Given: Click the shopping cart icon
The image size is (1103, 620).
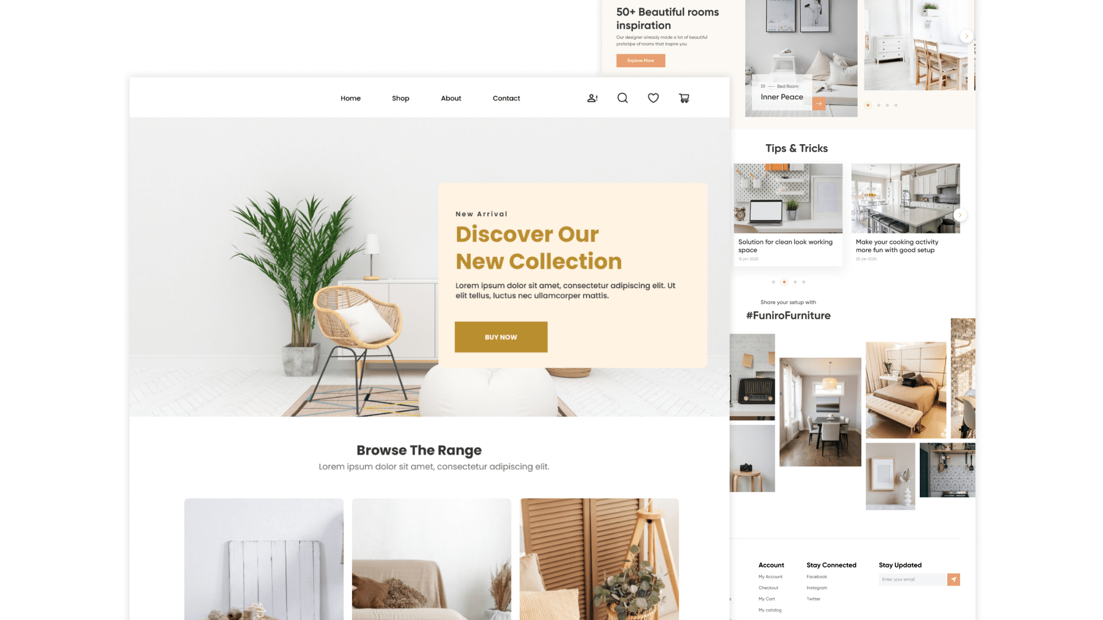Looking at the screenshot, I should 684,98.
